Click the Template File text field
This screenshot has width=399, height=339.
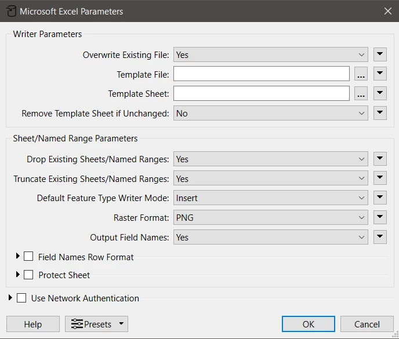click(262, 74)
